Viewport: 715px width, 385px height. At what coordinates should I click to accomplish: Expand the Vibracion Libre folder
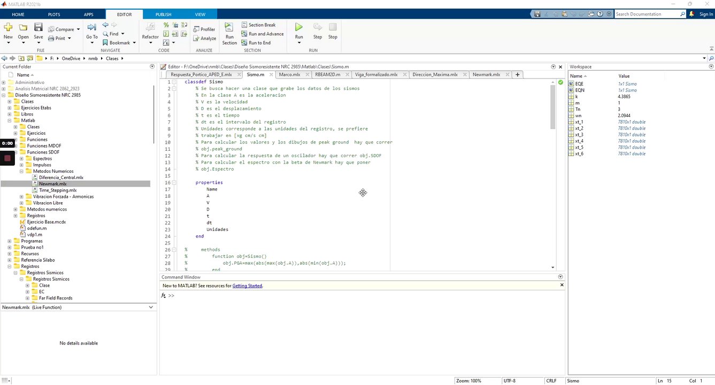click(x=22, y=203)
